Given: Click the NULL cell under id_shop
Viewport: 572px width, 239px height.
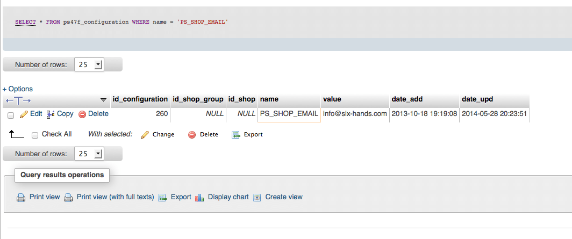Looking at the screenshot, I should pyautogui.click(x=242, y=114).
